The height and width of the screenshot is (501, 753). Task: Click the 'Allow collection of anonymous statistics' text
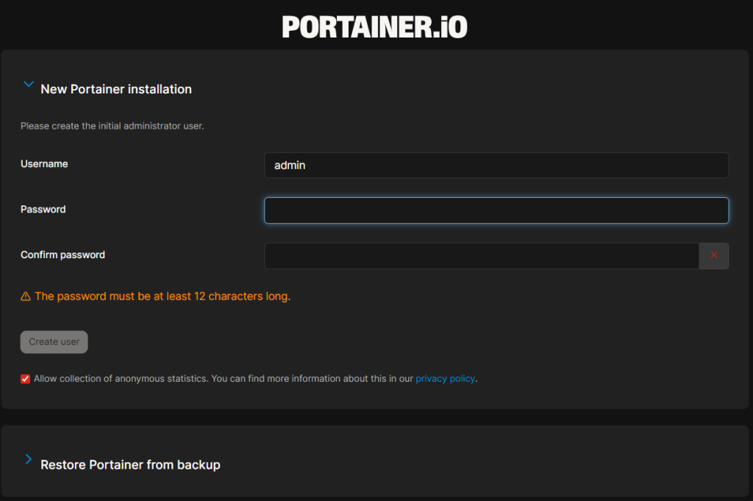121,379
